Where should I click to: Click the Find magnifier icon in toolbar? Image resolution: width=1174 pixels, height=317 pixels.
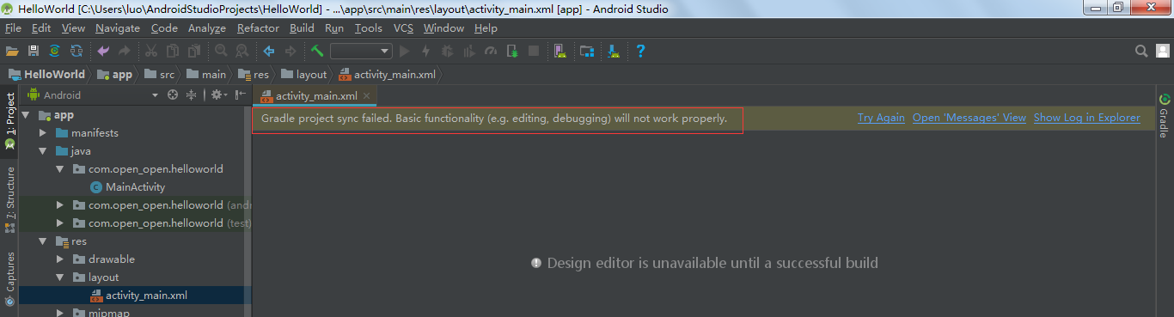point(221,52)
